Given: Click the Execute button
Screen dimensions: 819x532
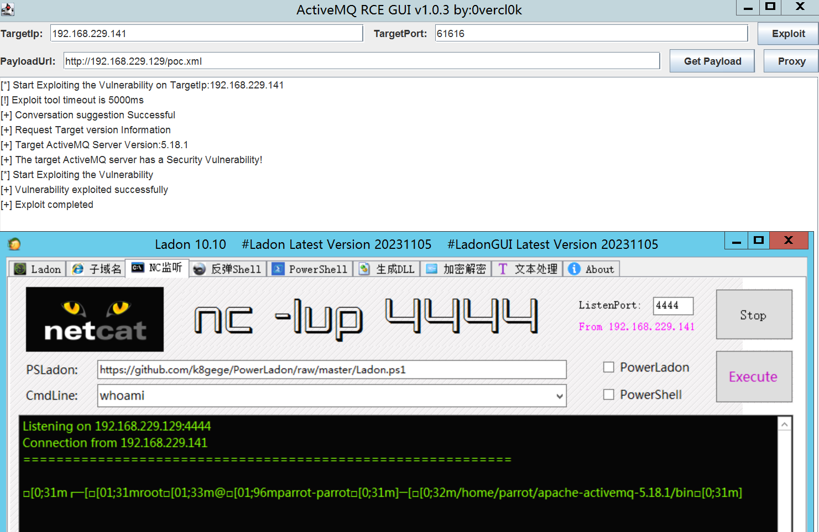Looking at the screenshot, I should click(754, 377).
